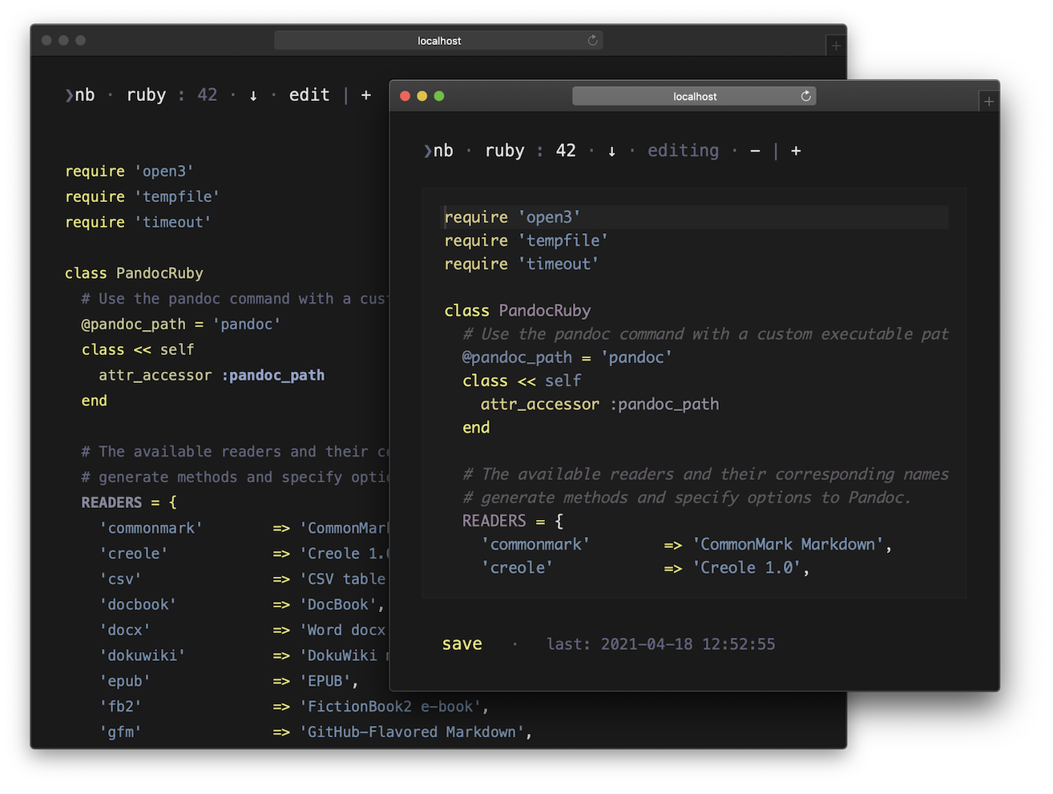
Task: Click the localhost address bar in back window
Action: click(439, 40)
